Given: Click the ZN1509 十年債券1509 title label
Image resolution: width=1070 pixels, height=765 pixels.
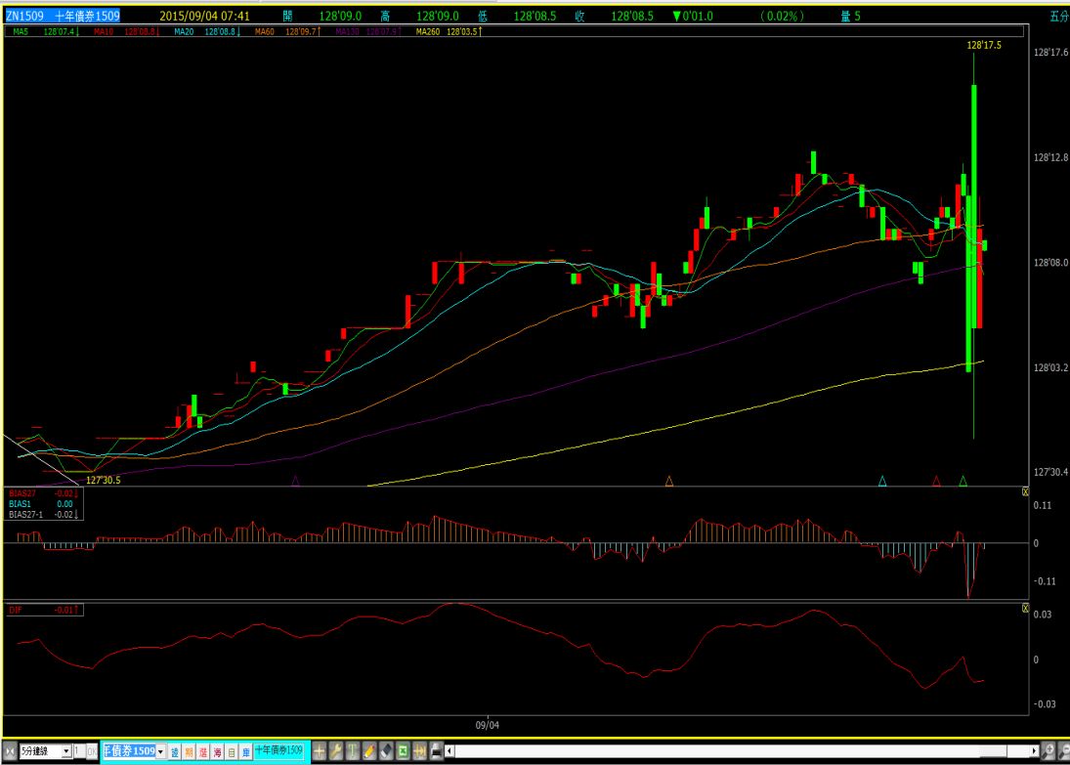Looking at the screenshot, I should [x=63, y=16].
